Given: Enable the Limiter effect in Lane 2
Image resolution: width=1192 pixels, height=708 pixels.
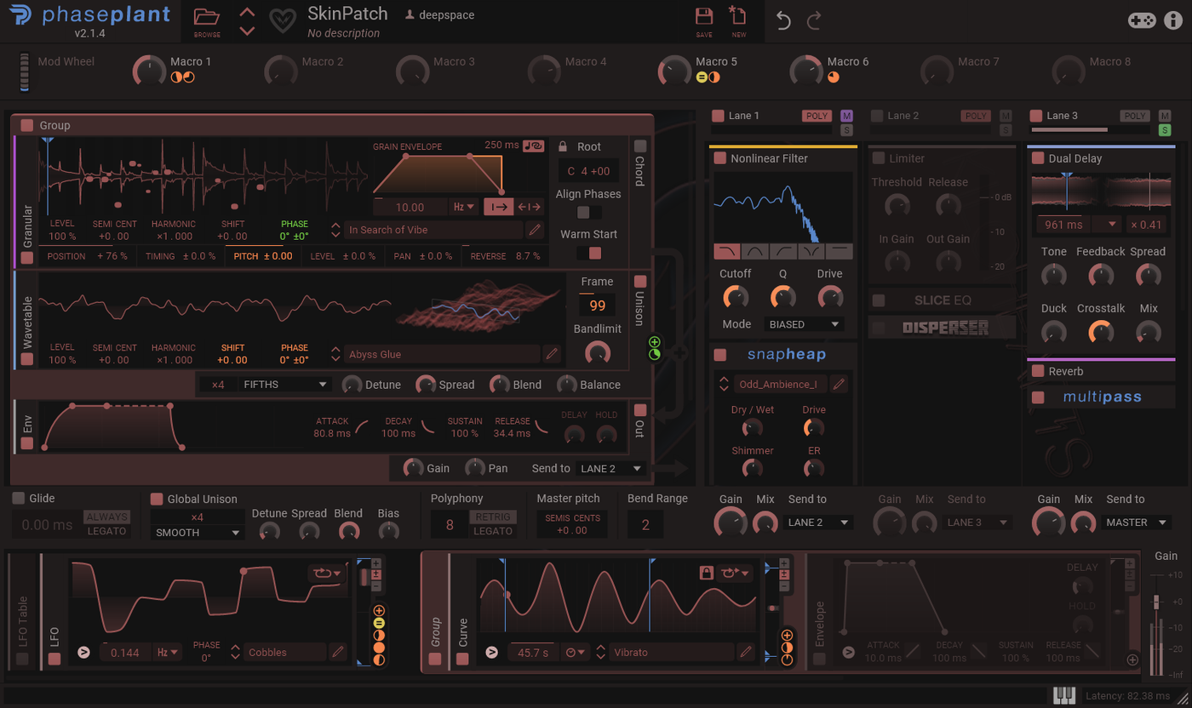Looking at the screenshot, I should [x=879, y=158].
